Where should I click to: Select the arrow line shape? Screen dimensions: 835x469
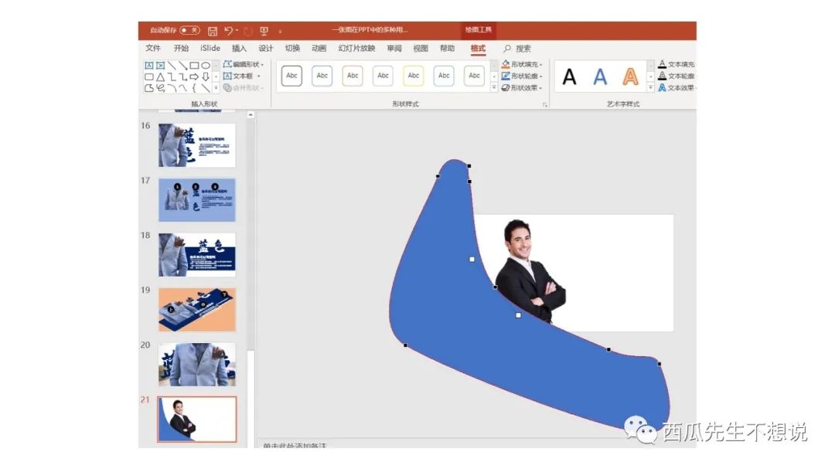pyautogui.click(x=183, y=66)
